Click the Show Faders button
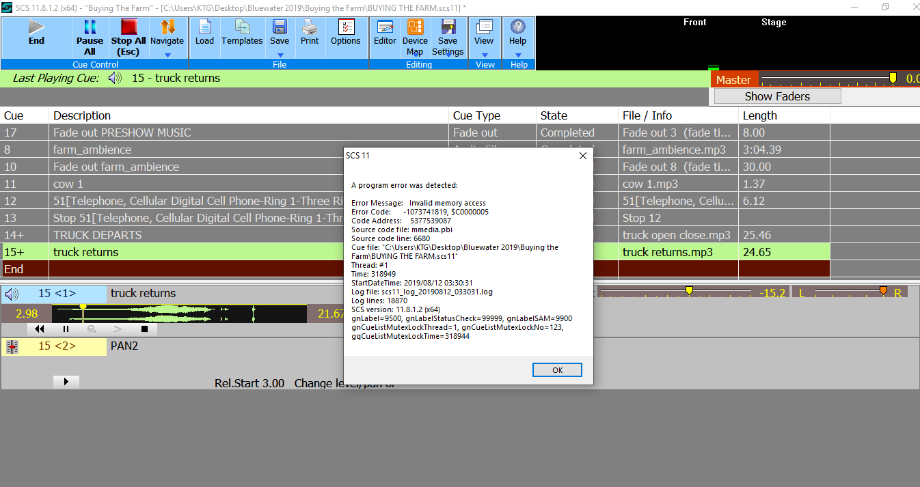 point(777,96)
